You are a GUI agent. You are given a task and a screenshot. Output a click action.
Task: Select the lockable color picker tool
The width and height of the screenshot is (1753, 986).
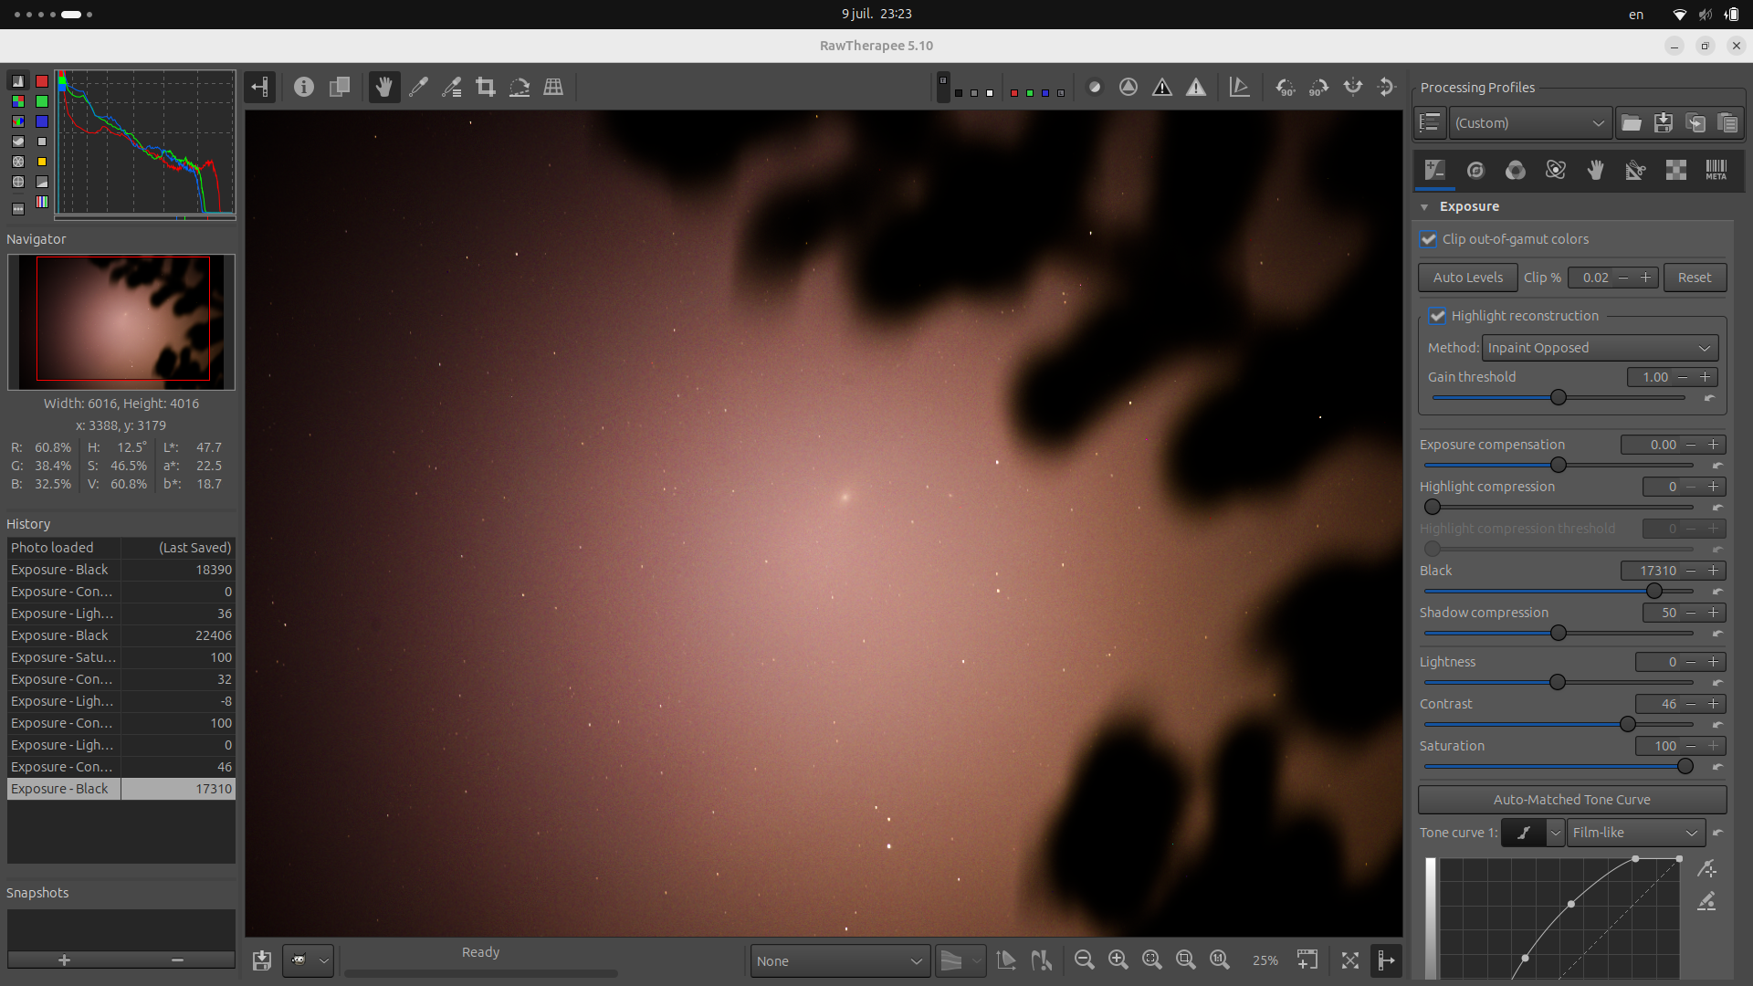point(452,88)
